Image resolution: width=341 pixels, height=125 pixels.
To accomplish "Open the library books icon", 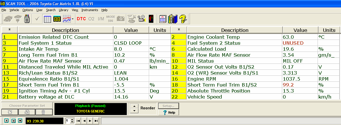I will [x=173, y=19].
